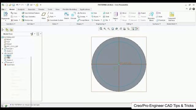
Task: Click the Fill surface tool
Action: click(x=158, y=13)
